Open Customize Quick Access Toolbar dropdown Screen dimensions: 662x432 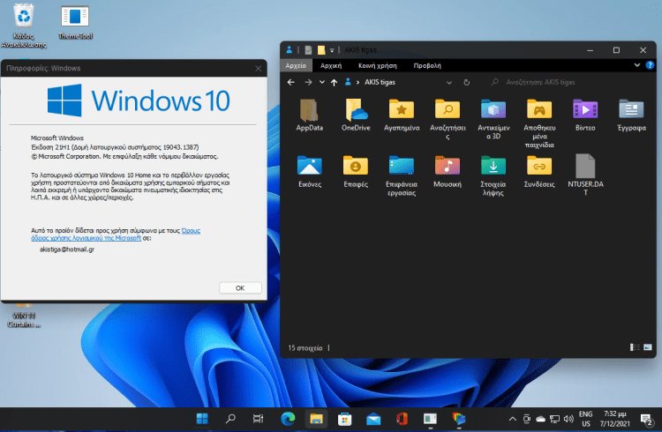pyautogui.click(x=332, y=50)
